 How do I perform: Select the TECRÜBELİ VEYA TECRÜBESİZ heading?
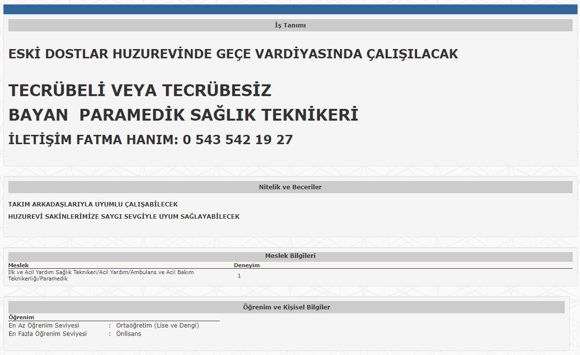click(x=140, y=91)
